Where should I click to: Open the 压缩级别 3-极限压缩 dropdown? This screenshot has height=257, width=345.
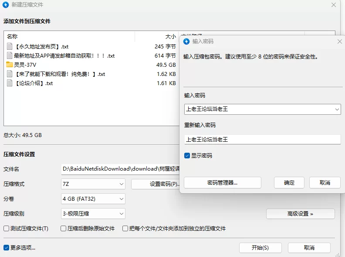point(93,213)
